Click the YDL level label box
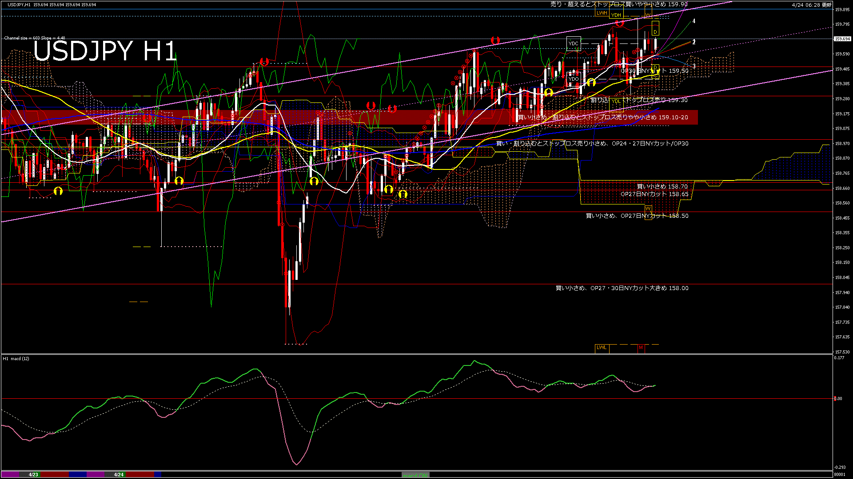The width and height of the screenshot is (853, 479). click(x=616, y=101)
